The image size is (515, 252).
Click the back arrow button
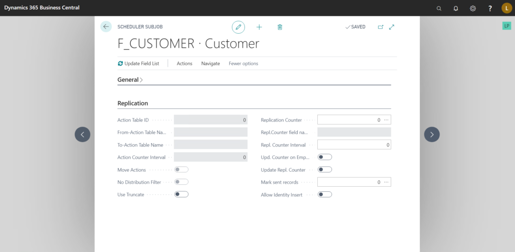106,27
